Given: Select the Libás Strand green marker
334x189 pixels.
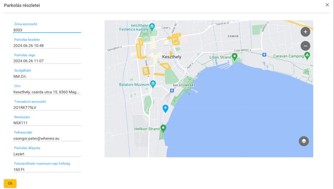Looking at the screenshot, I should [x=234, y=56].
